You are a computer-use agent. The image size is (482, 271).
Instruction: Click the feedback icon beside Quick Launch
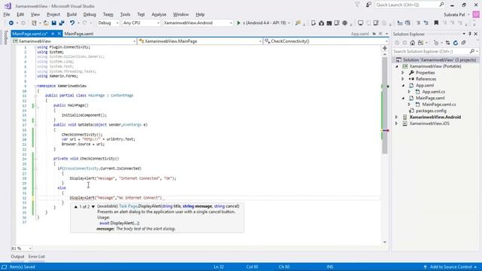pyautogui.click(x=368, y=5)
